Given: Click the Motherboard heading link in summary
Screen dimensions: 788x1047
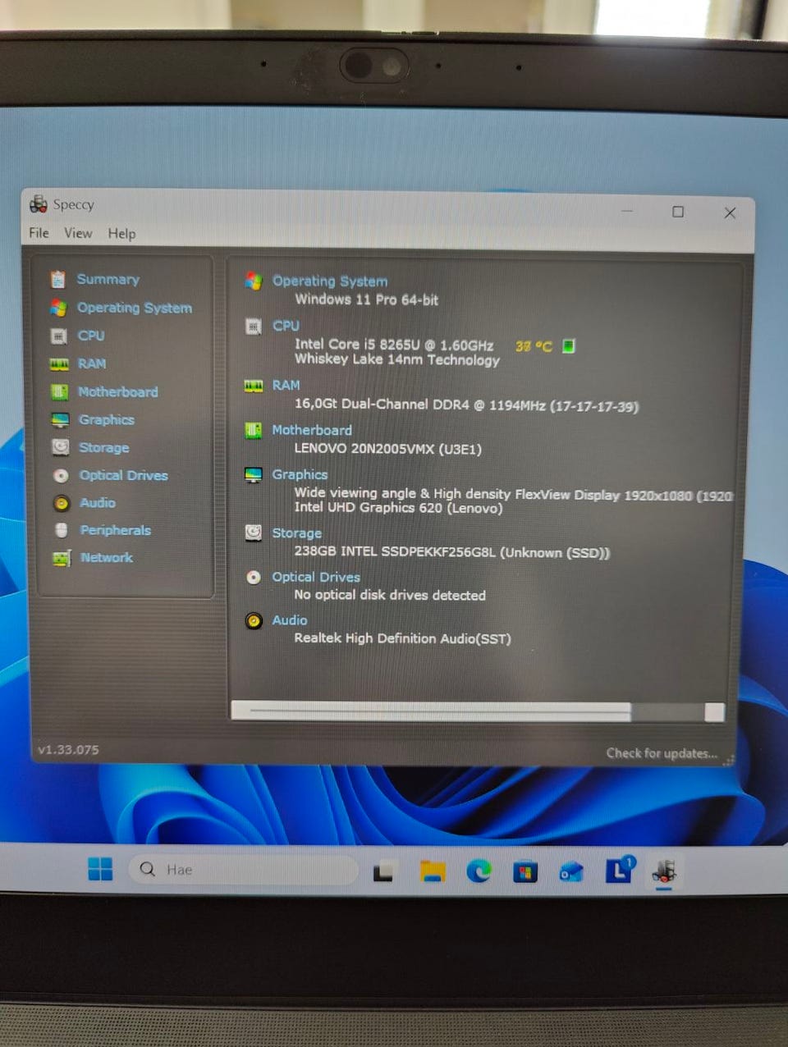Looking at the screenshot, I should pyautogui.click(x=312, y=430).
